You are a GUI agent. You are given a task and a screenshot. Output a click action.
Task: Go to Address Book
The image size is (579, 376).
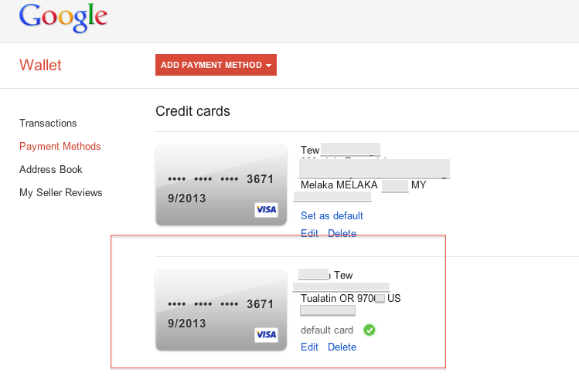point(50,169)
